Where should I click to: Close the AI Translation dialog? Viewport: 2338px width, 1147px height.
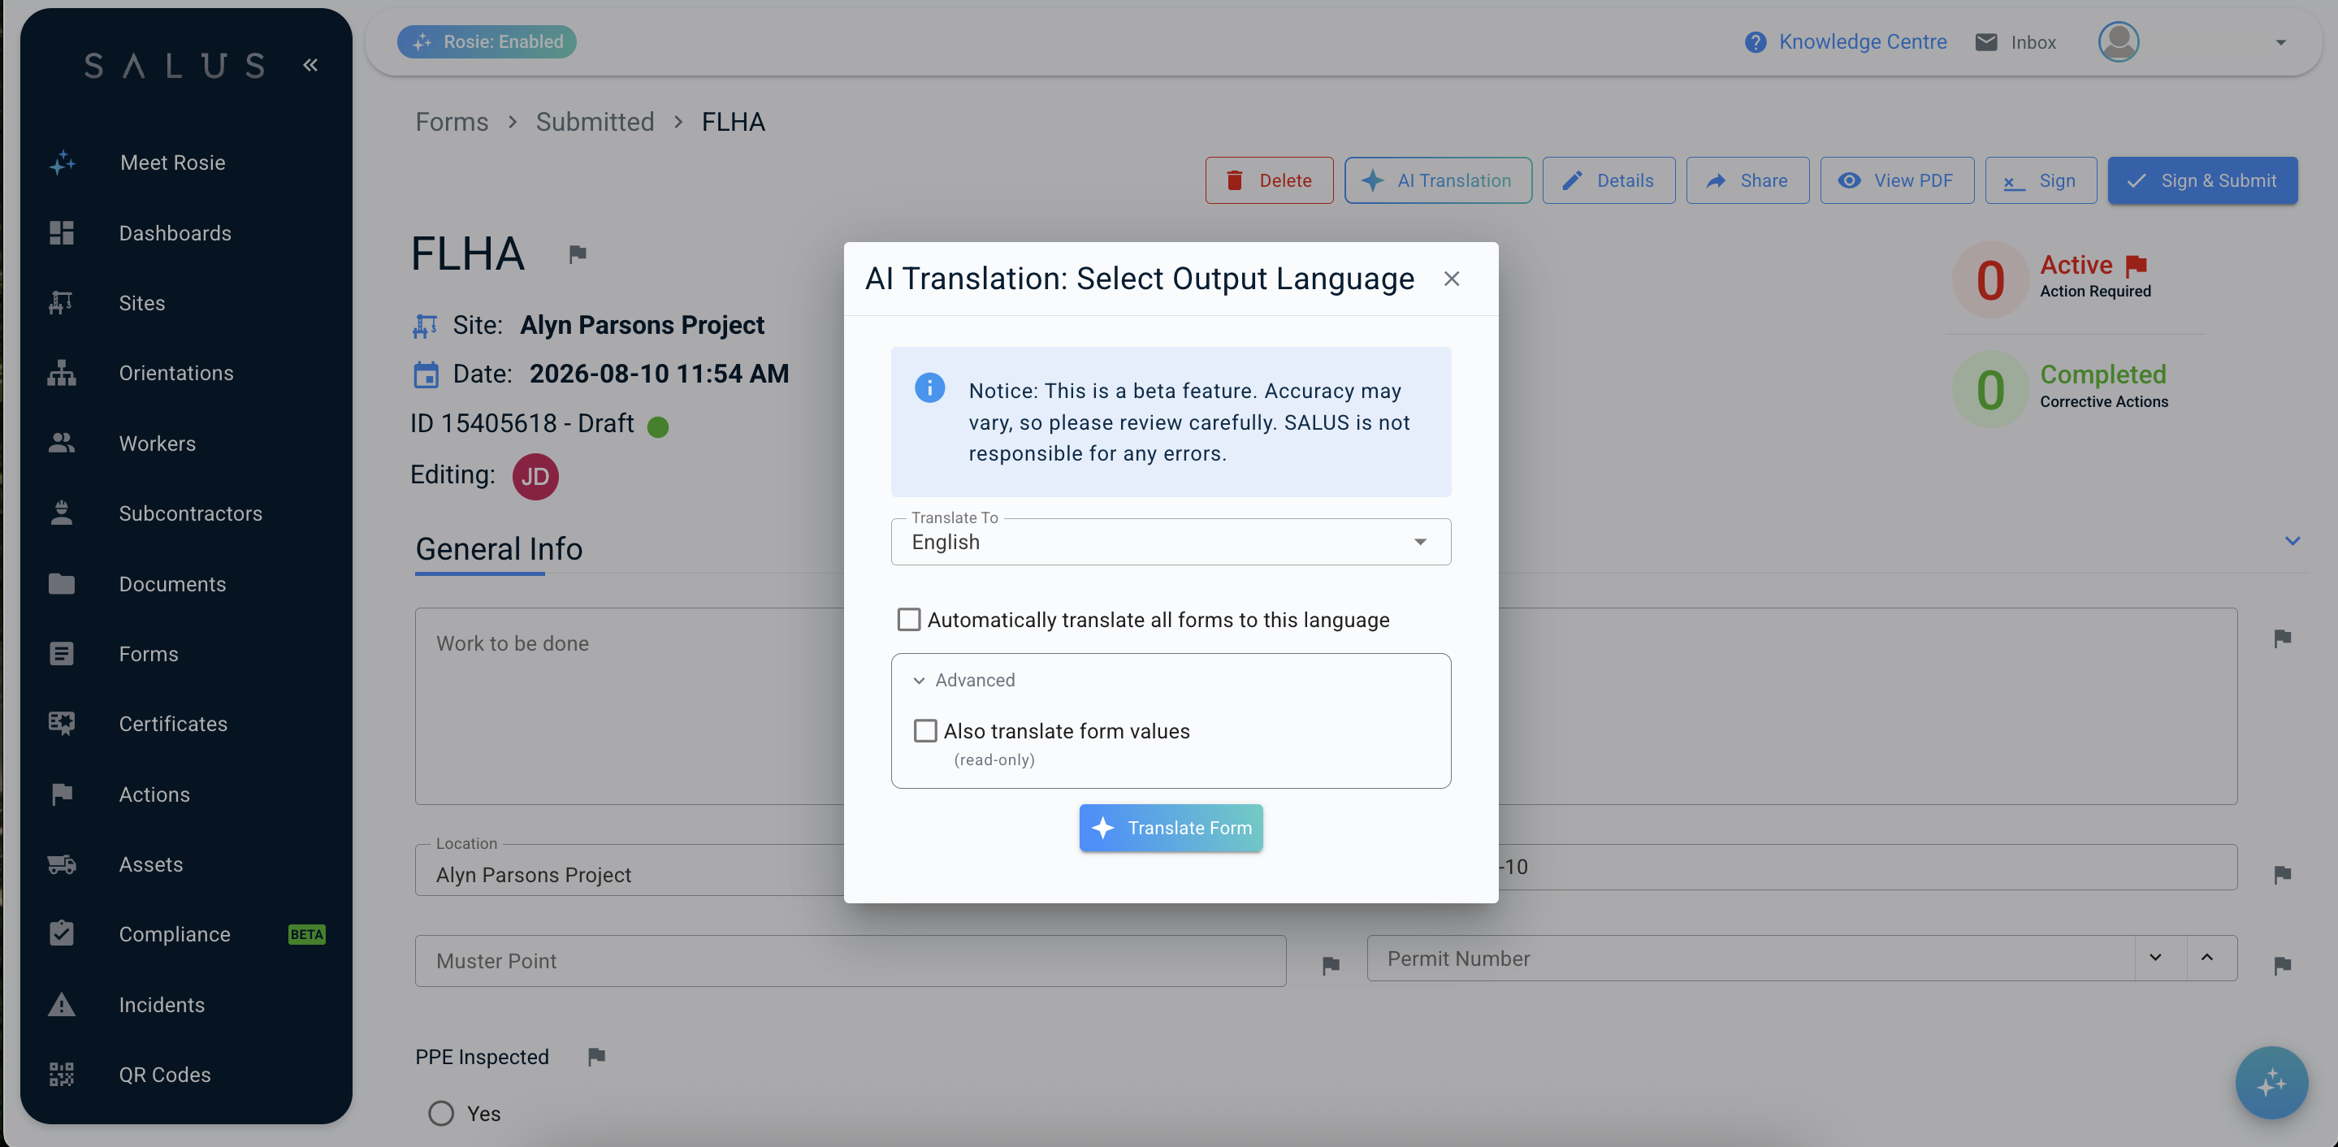[x=1451, y=279]
